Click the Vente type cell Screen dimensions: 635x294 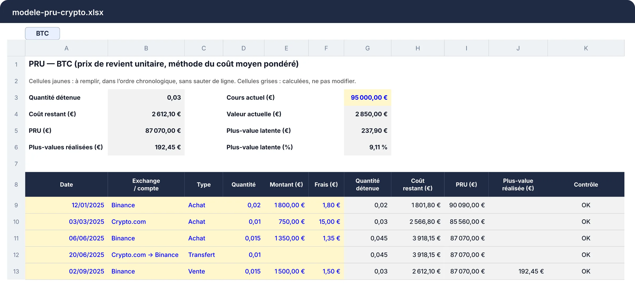[204, 271]
